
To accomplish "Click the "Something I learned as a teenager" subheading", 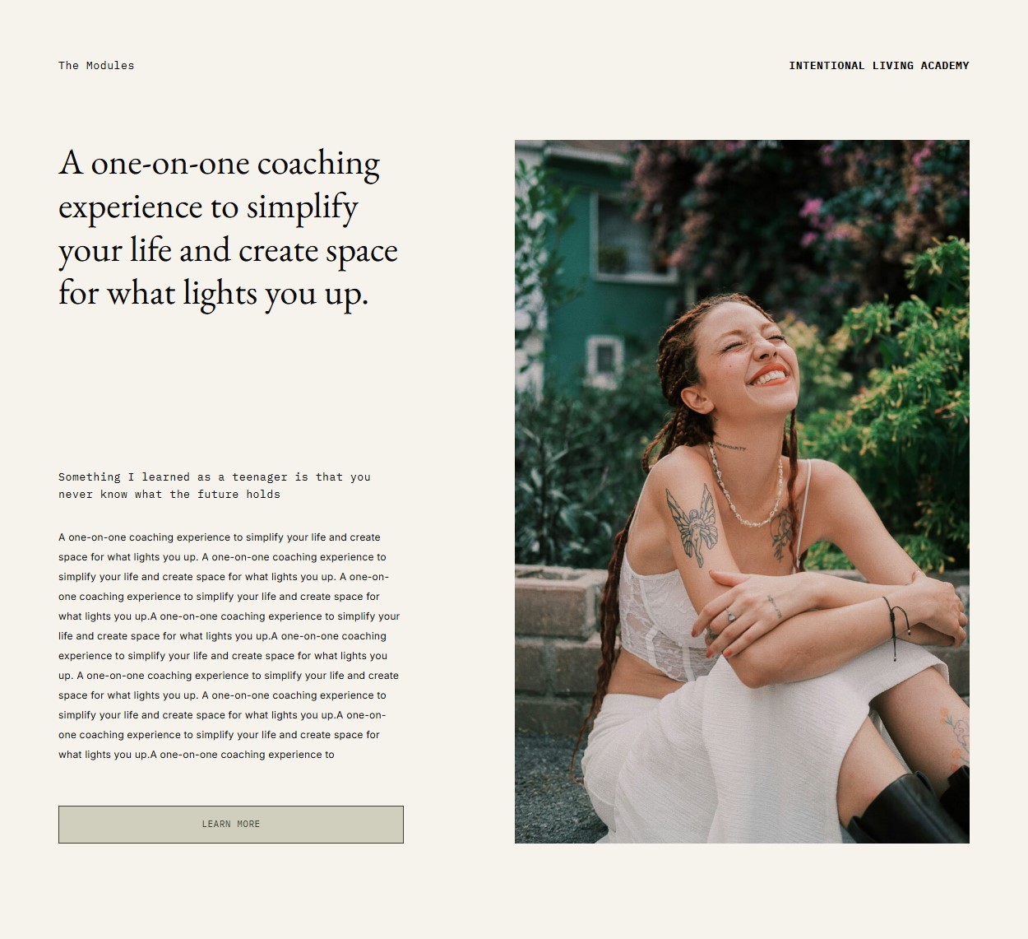I will 215,486.
